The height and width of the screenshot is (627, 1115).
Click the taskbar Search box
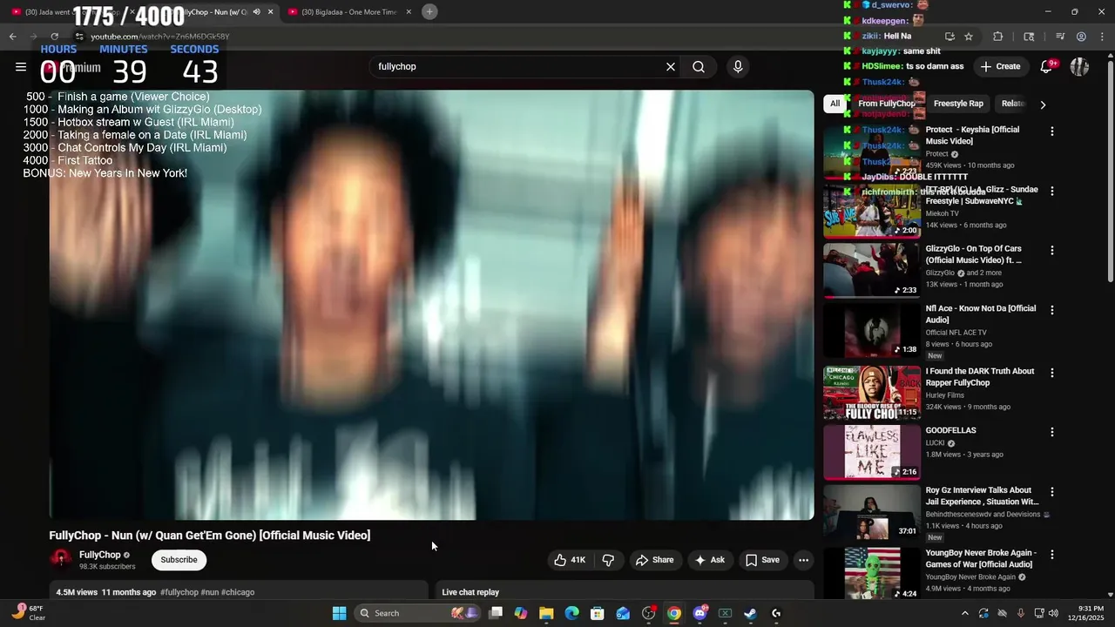click(x=419, y=613)
